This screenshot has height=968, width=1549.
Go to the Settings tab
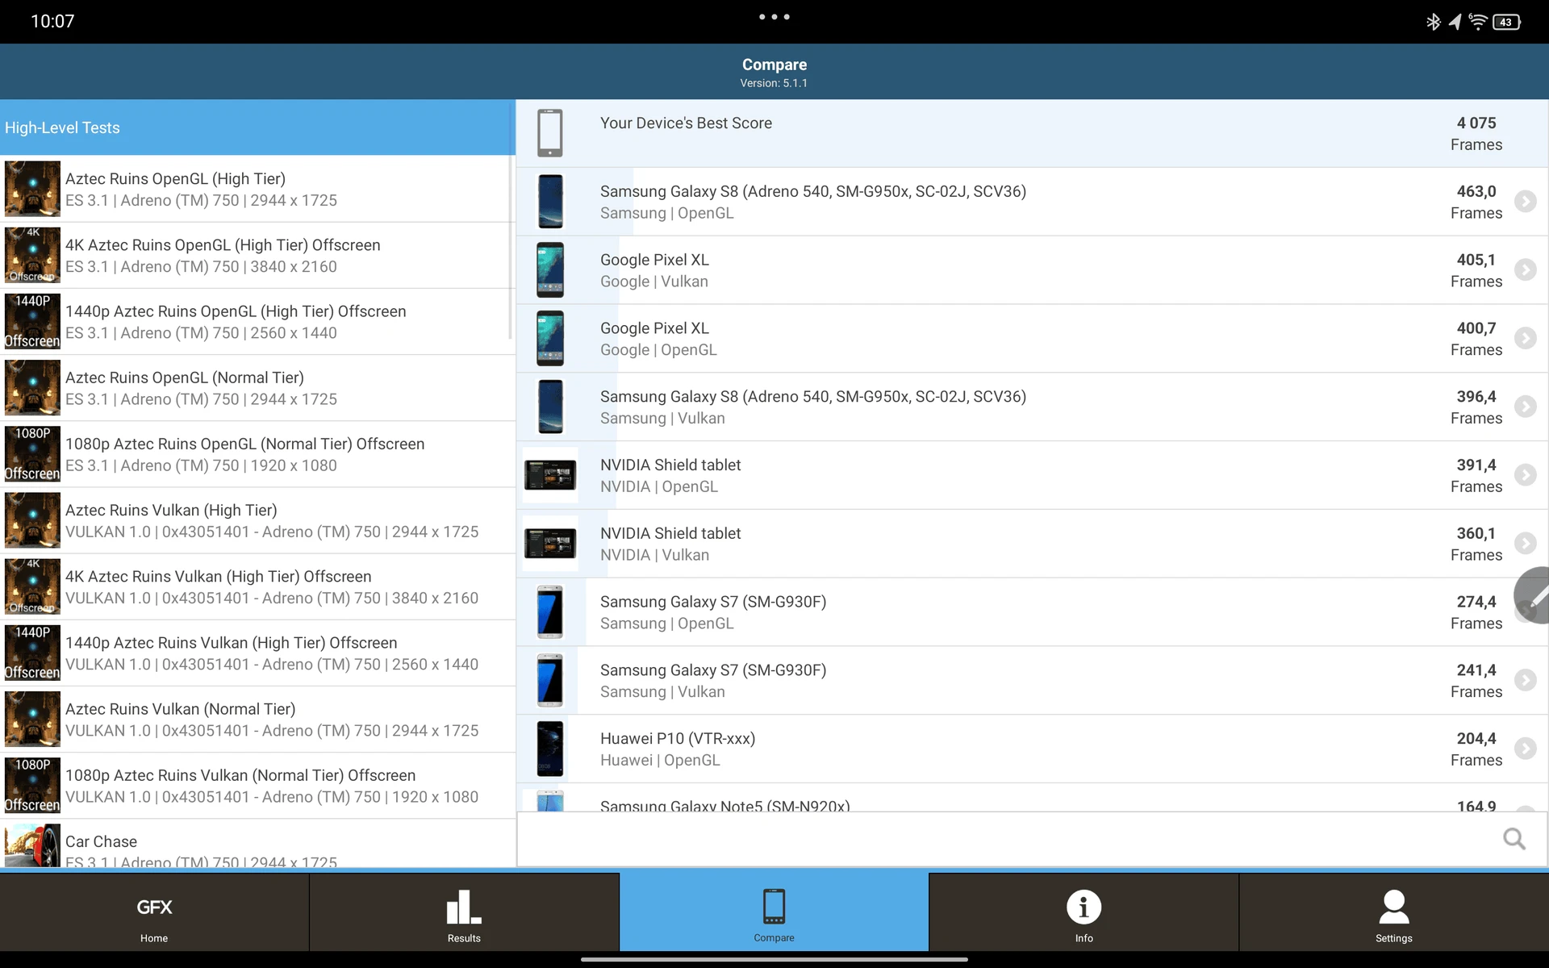1393,912
